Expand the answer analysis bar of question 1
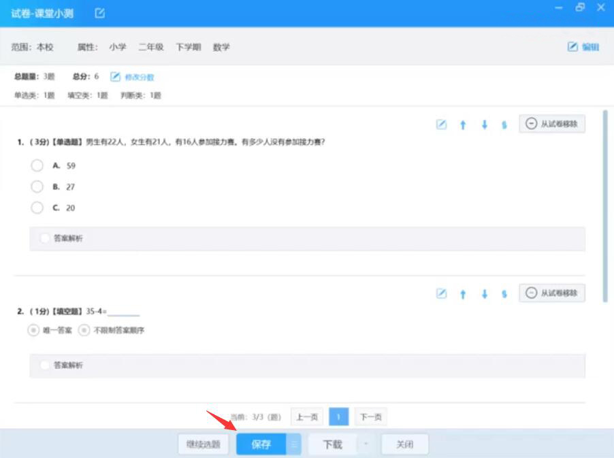The height and width of the screenshot is (458, 614). [x=308, y=238]
